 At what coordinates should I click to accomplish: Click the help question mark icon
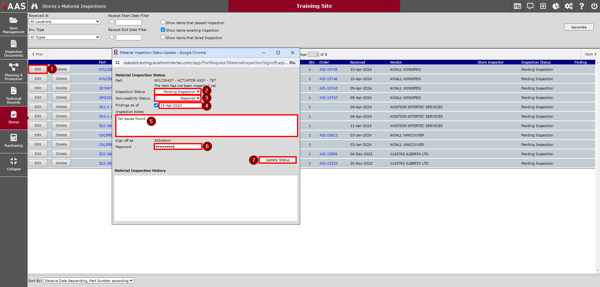point(581,6)
